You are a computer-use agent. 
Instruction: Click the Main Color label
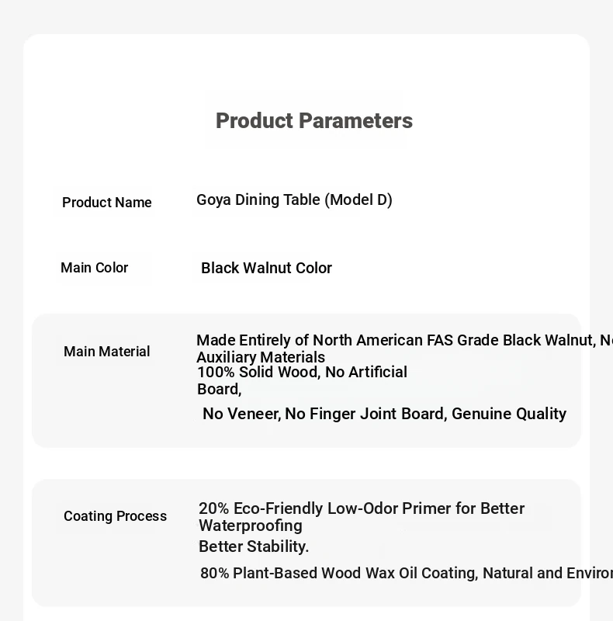pyautogui.click(x=94, y=268)
